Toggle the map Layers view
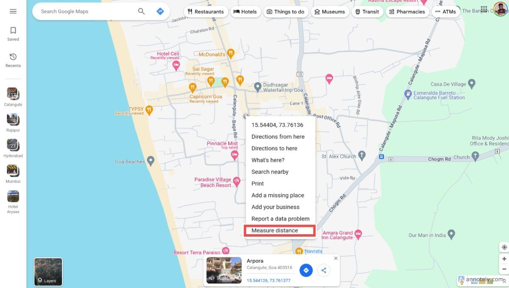Screen dimensions: 509x288 coord(48,271)
